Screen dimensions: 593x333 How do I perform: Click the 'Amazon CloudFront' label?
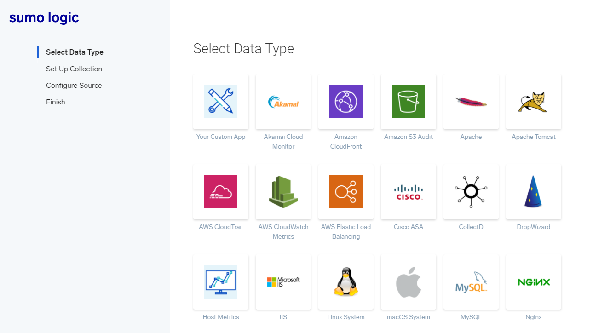click(346, 142)
